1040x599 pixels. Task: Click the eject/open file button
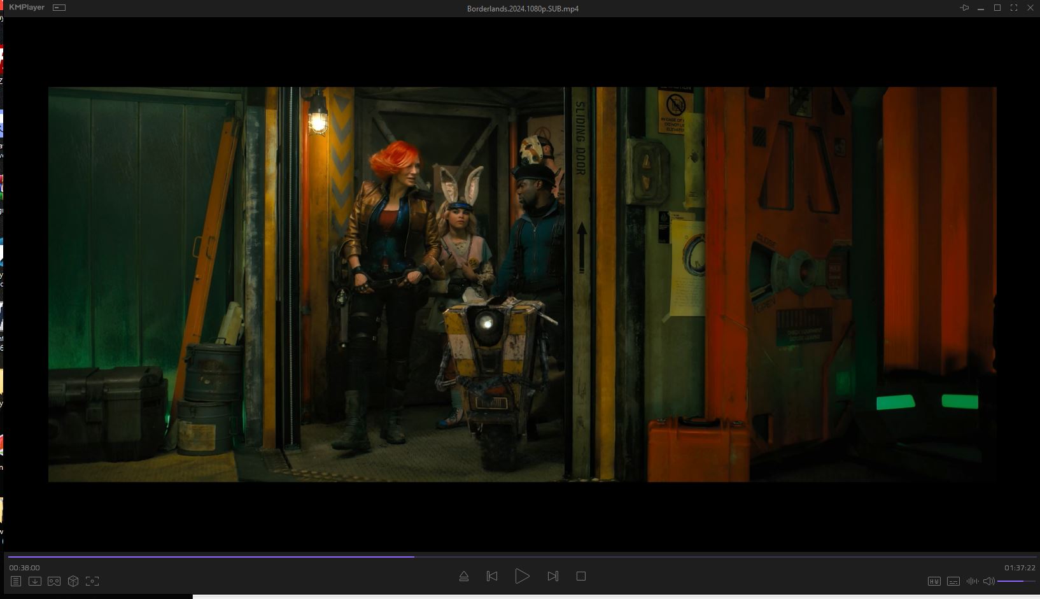(x=464, y=576)
